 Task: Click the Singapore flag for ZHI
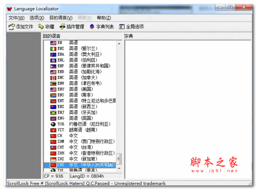[53, 159]
